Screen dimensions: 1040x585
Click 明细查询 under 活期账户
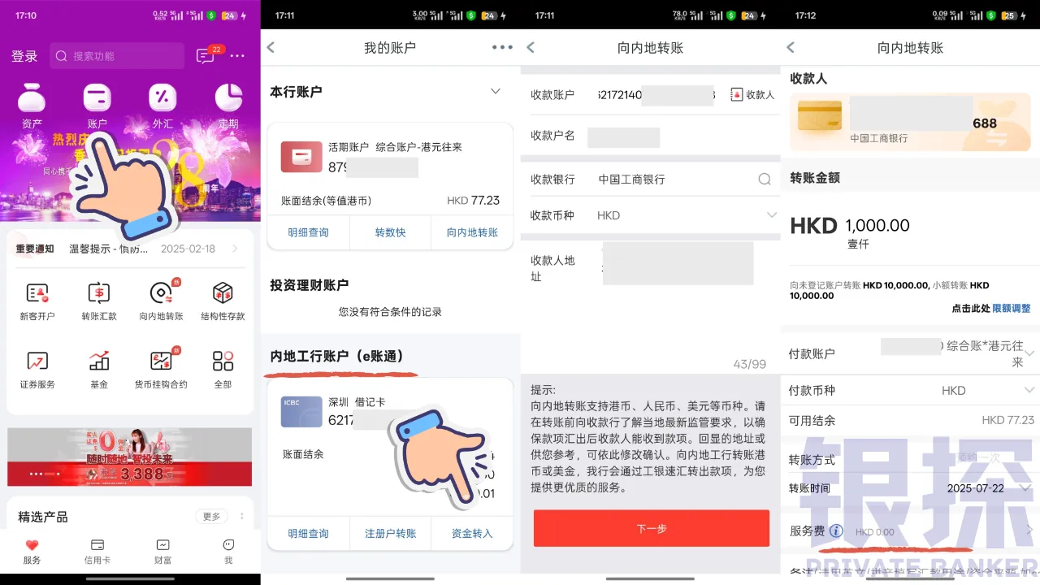[308, 232]
